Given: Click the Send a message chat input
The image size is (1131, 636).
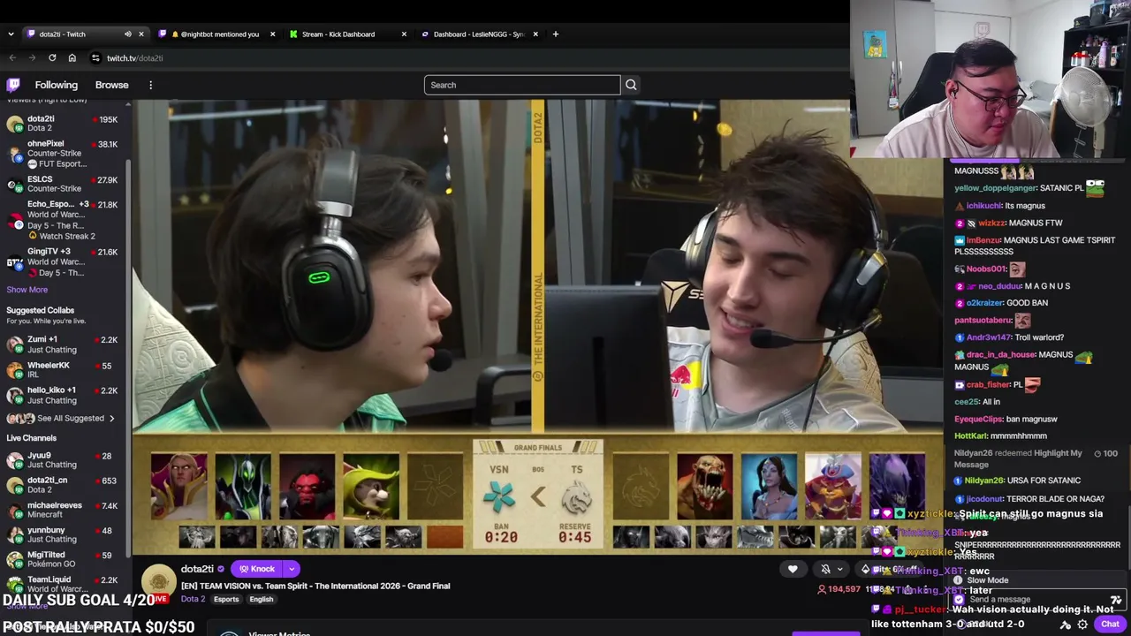Looking at the screenshot, I should (x=1034, y=600).
